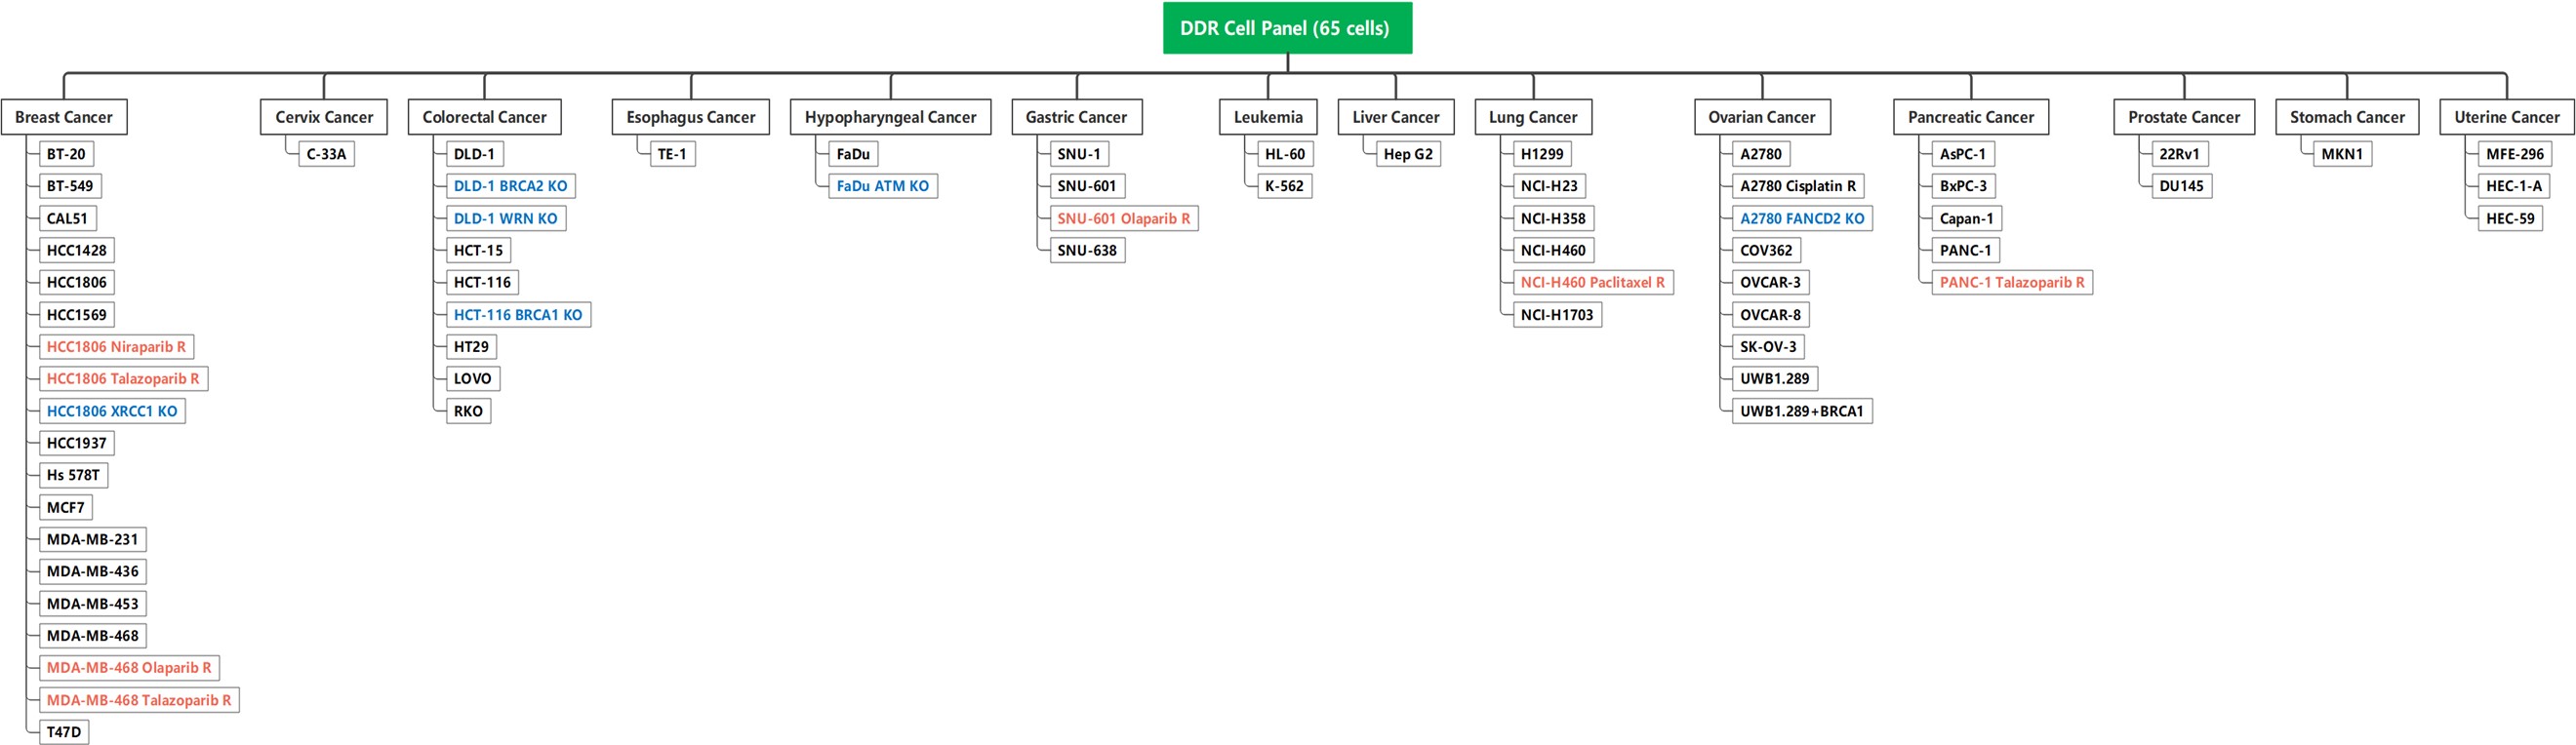Click the blue DLD-1 WRN KO box
Viewport: 2576px width, 745px height.
(506, 218)
